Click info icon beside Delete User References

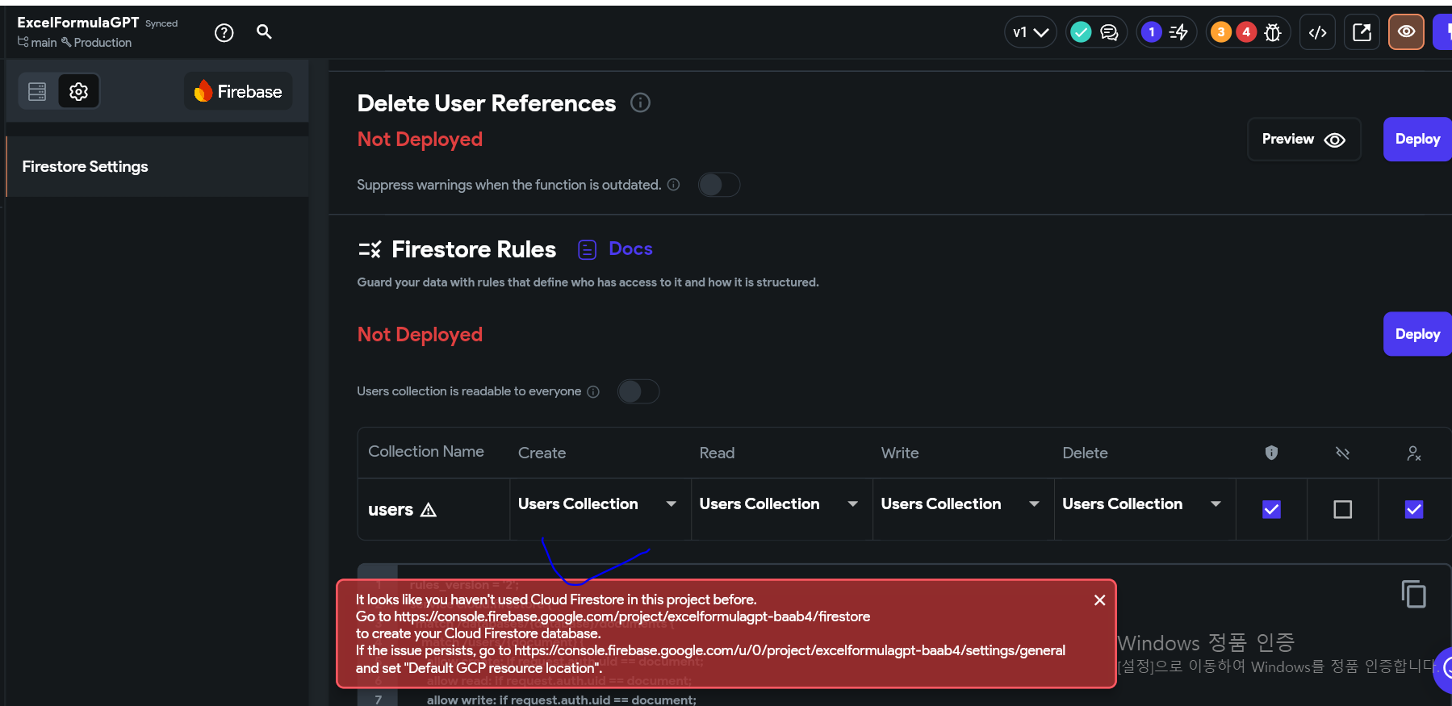pos(640,102)
